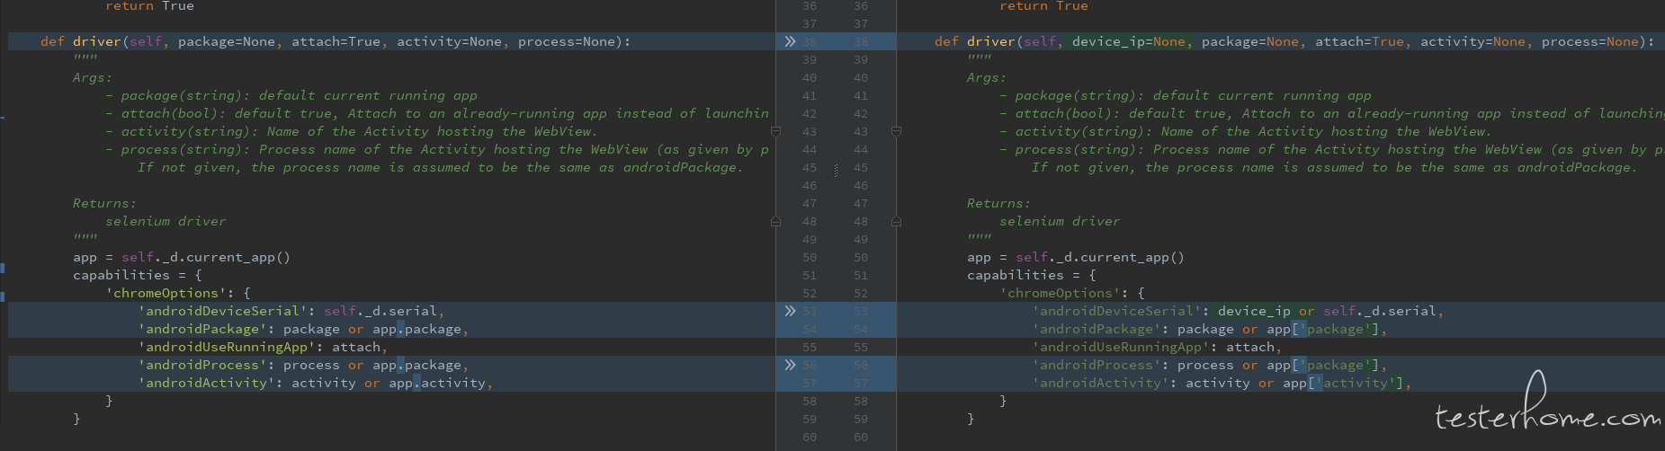Click 'def driver' in the left pane
Image resolution: width=1665 pixels, height=451 pixels.
coord(81,41)
